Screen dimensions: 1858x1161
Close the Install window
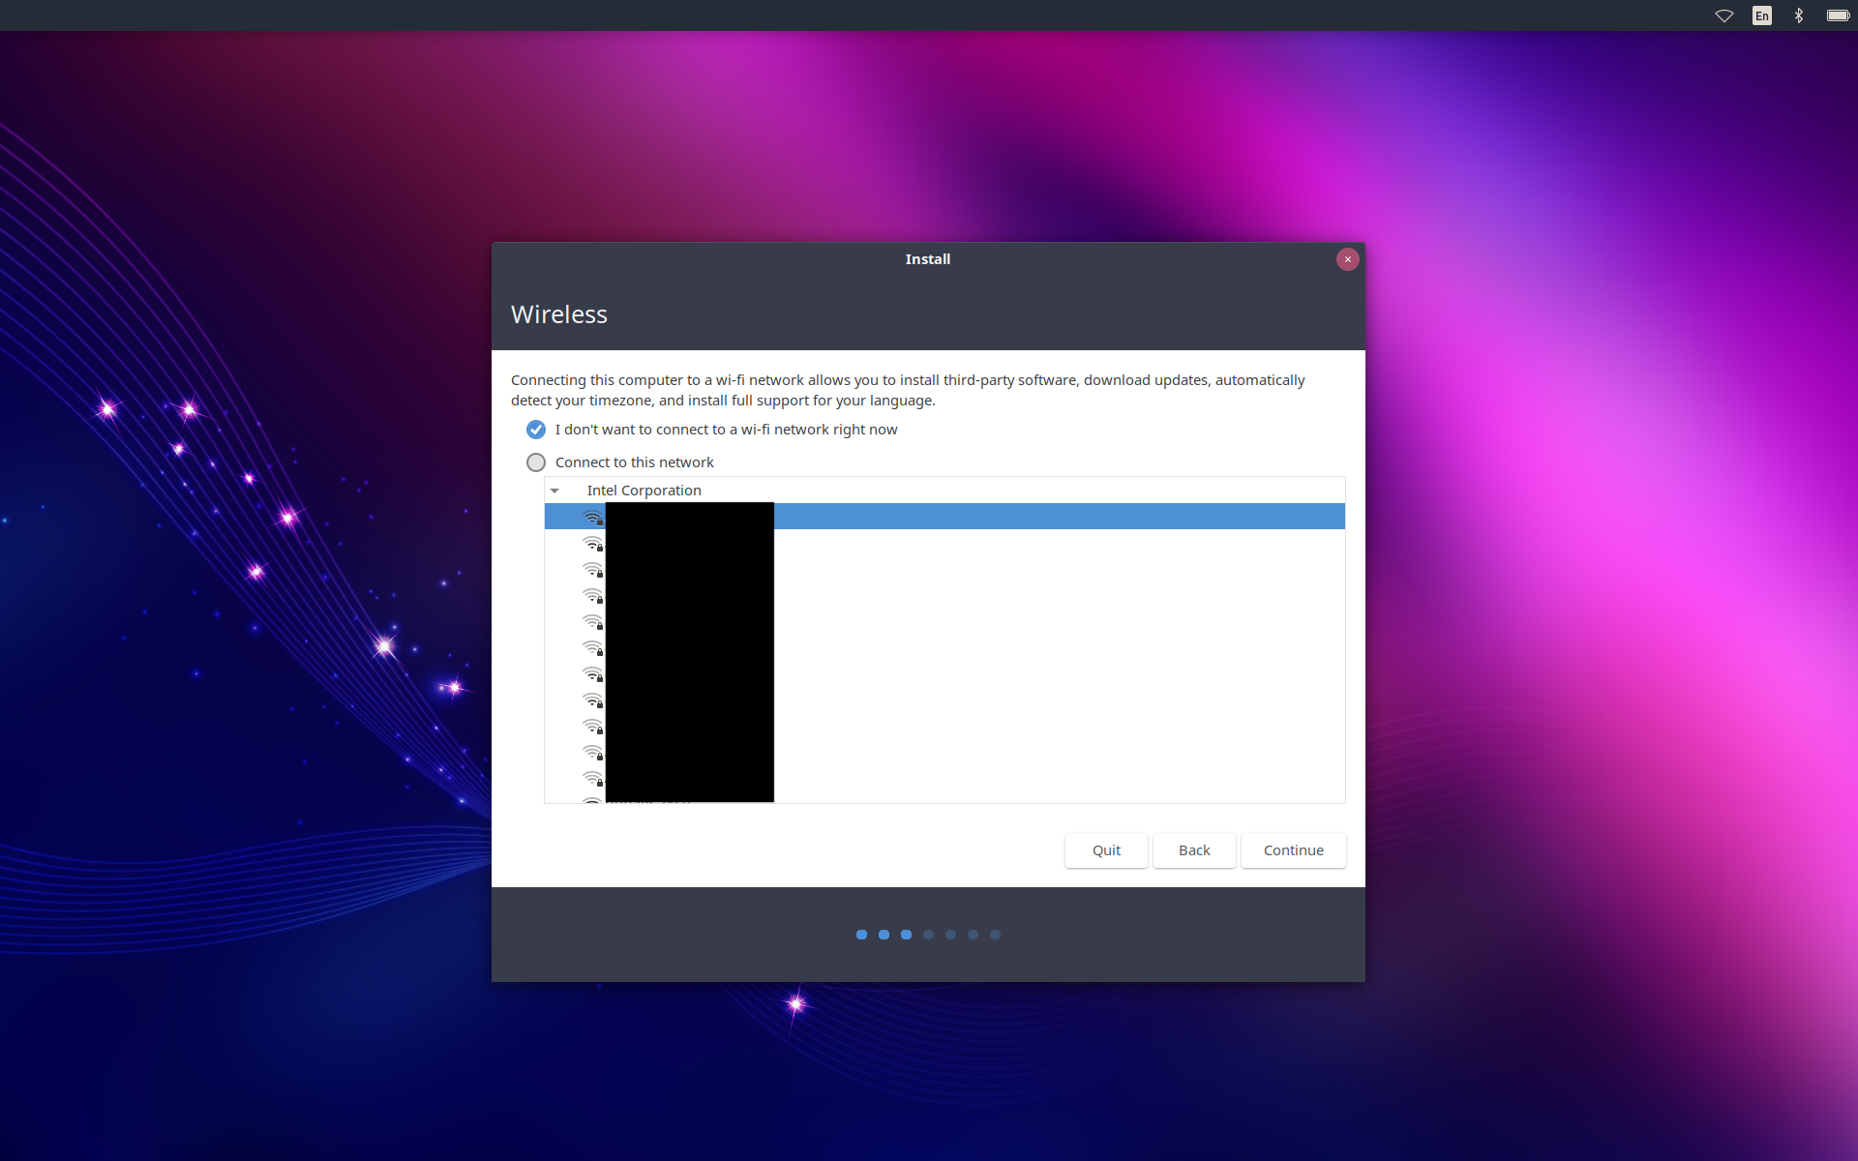pyautogui.click(x=1347, y=259)
